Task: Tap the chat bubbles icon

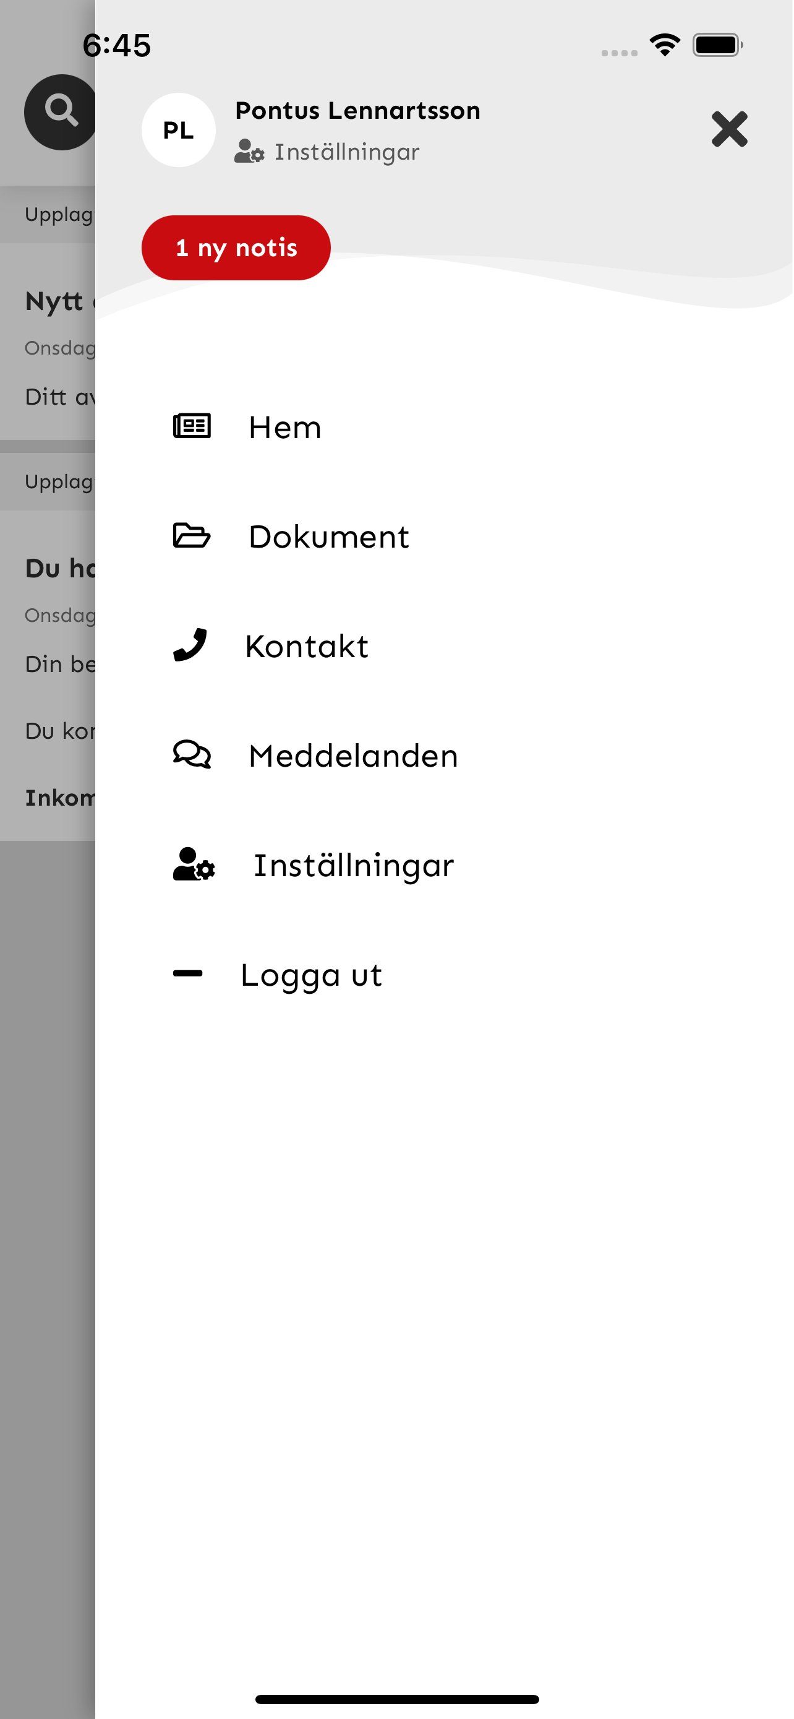Action: pyautogui.click(x=192, y=755)
